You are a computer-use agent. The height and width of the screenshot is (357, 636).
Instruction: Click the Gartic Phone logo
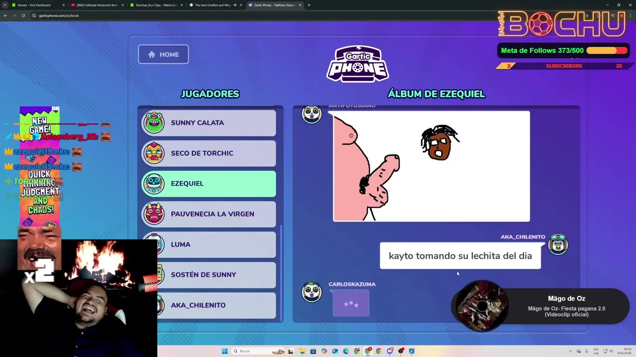[x=358, y=63]
